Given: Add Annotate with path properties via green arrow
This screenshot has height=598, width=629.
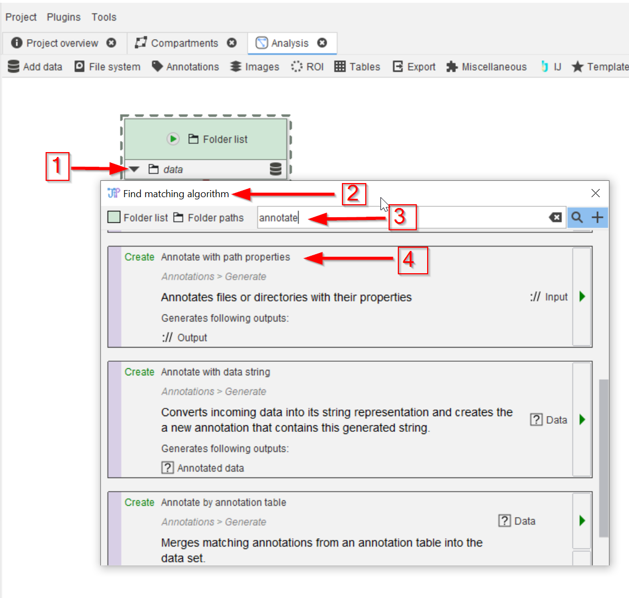Looking at the screenshot, I should point(582,297).
